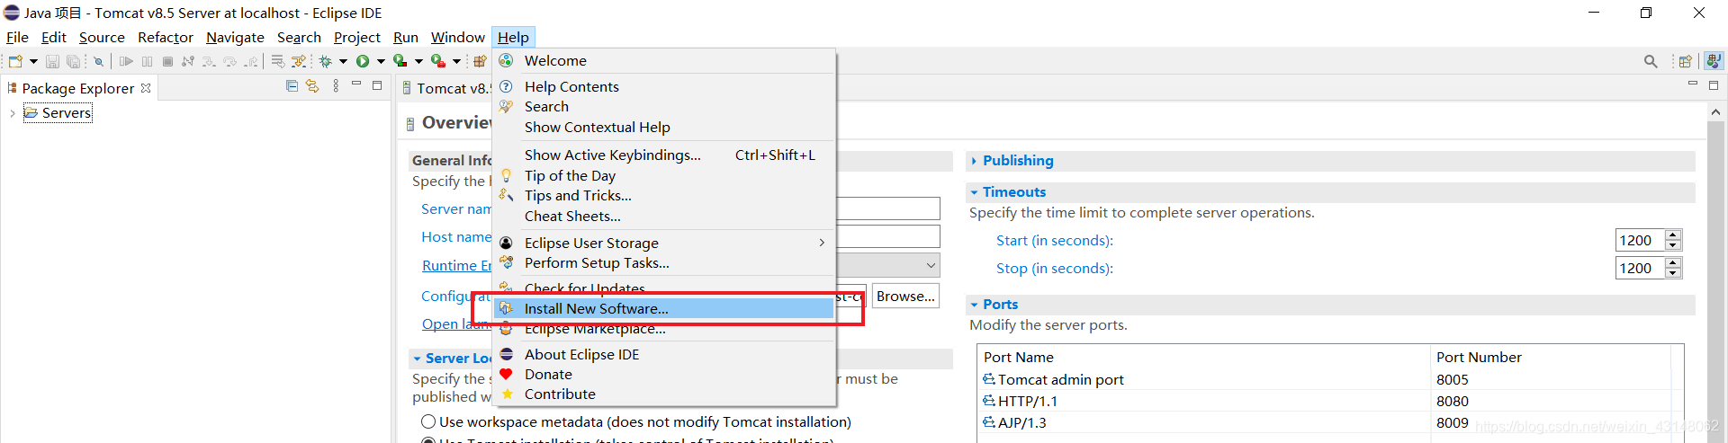Open the Refactor menu
Screen dimensions: 1728x443
(166, 37)
